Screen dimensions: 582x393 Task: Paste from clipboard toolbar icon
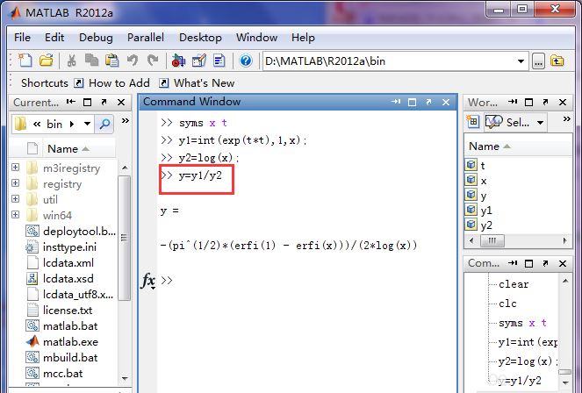111,61
